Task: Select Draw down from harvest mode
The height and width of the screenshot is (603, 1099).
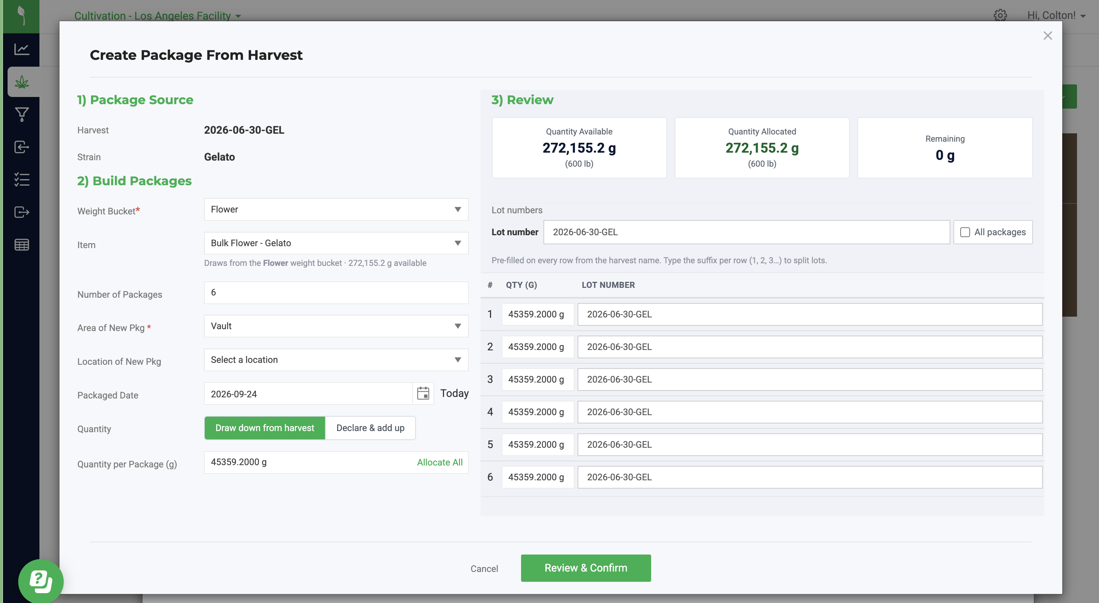Action: (265, 428)
